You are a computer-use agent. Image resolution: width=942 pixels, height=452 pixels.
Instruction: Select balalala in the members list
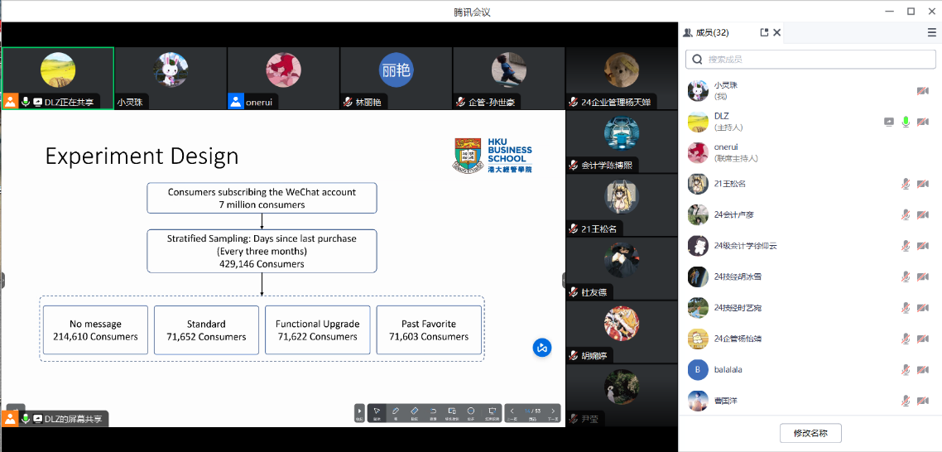(728, 370)
